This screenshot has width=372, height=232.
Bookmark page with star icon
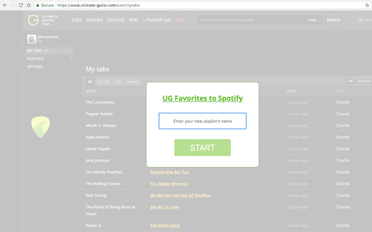tap(367, 5)
